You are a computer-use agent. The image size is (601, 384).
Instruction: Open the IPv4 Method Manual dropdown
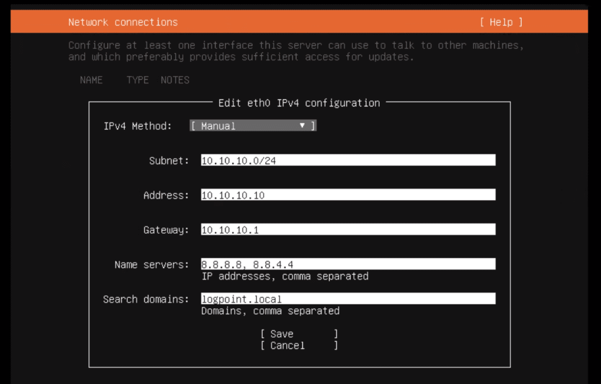253,126
